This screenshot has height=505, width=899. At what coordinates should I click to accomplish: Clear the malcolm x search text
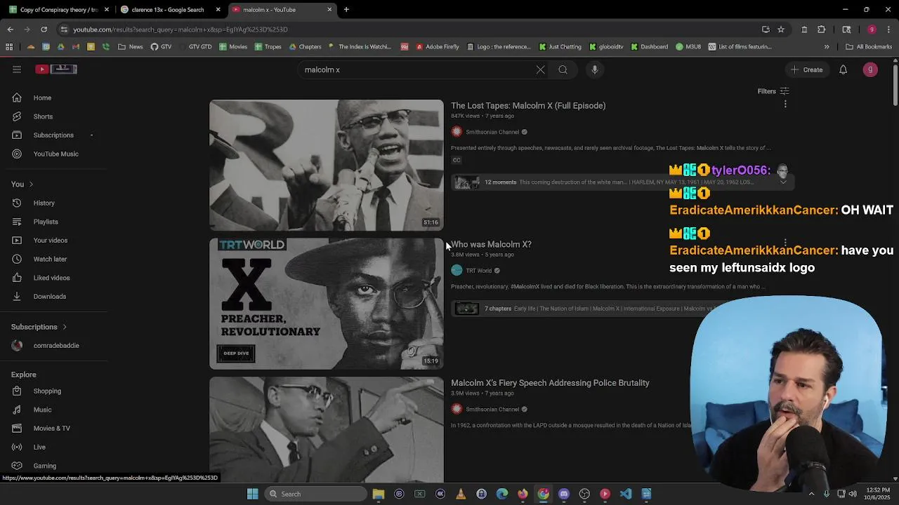540,70
